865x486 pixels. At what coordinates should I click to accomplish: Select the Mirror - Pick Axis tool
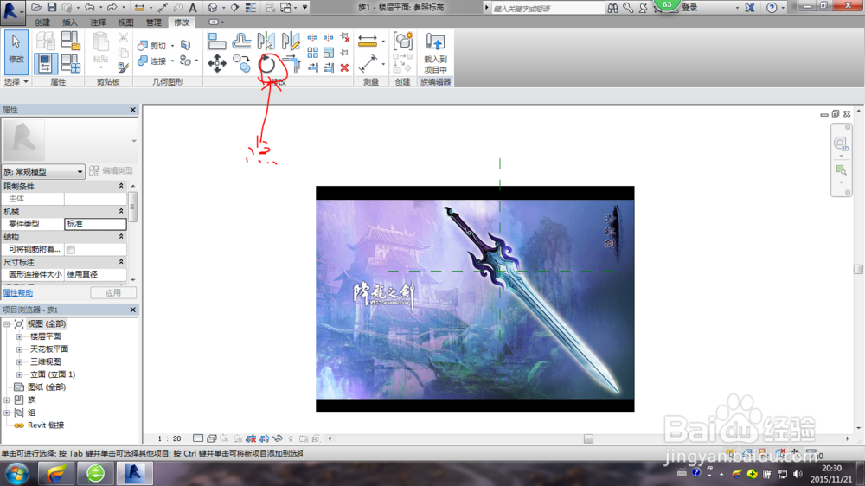pyautogui.click(x=266, y=41)
